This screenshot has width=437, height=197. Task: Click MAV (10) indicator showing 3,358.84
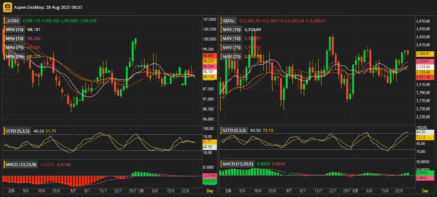tap(232, 29)
